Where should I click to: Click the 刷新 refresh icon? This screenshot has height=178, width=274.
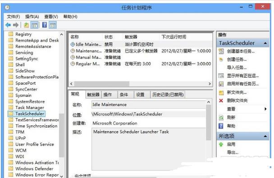(221, 118)
